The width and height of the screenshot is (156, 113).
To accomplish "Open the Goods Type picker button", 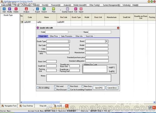I will (69, 42).
